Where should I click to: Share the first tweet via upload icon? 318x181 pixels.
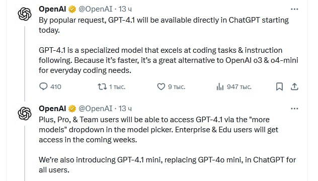pyautogui.click(x=294, y=87)
